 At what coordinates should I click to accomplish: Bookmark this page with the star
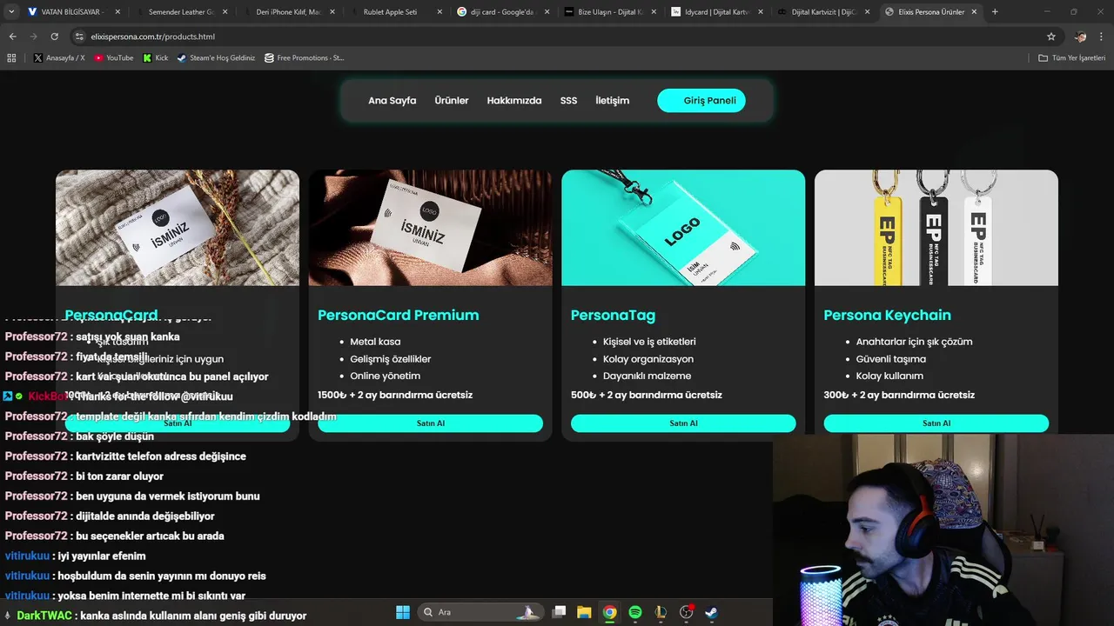(1050, 37)
